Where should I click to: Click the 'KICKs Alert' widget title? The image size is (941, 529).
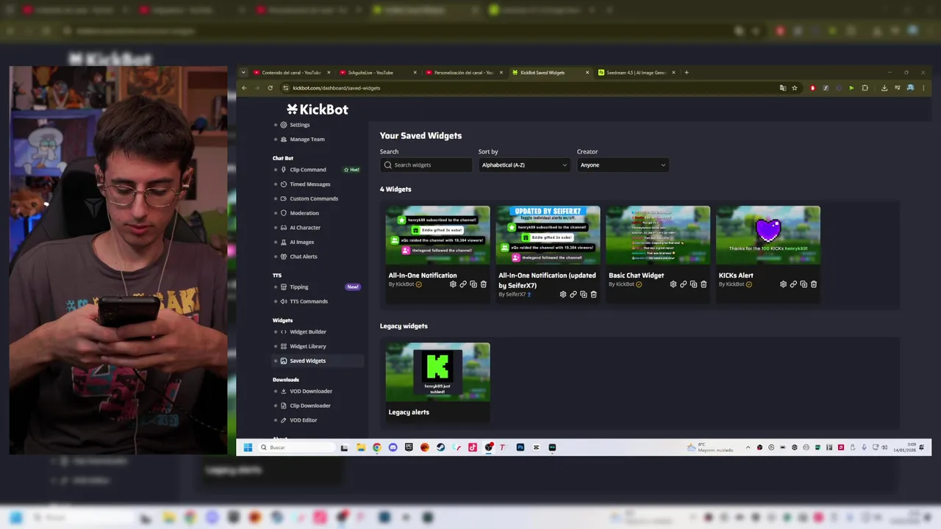tap(736, 276)
